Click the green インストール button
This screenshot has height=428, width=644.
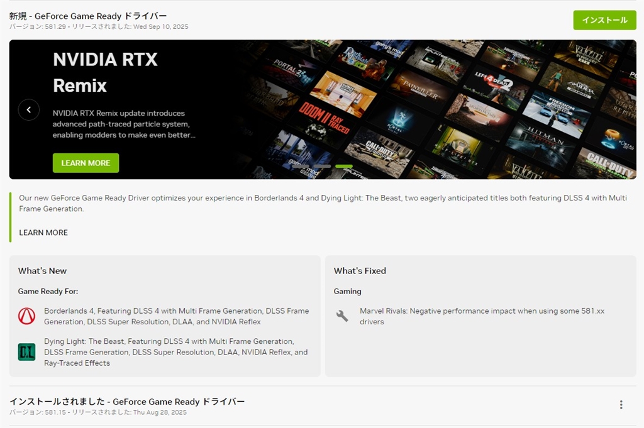coord(604,20)
